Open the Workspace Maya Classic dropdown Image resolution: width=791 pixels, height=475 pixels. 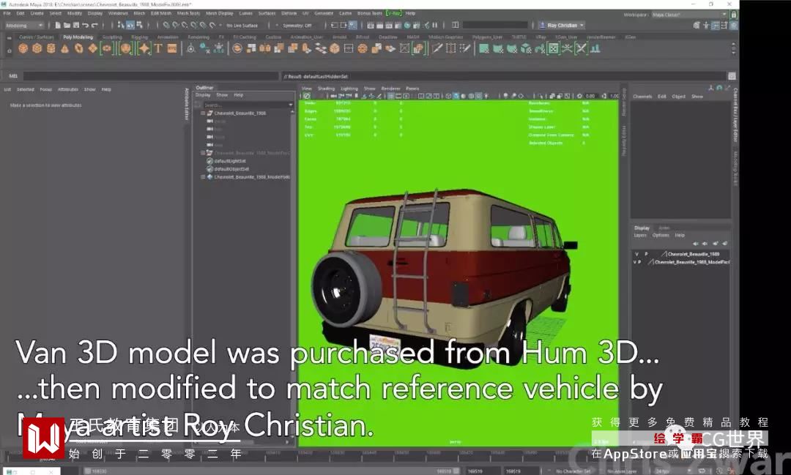688,15
